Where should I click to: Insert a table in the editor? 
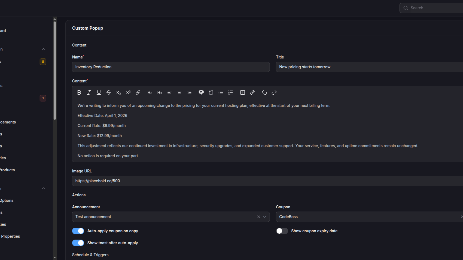click(242, 92)
